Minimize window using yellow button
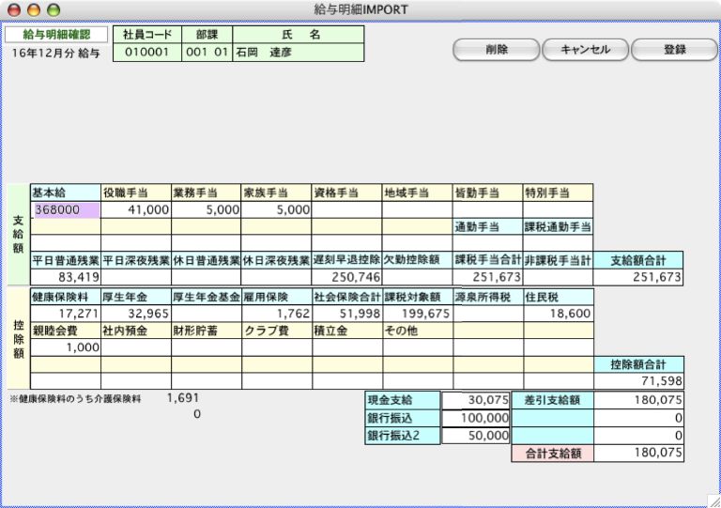 (x=34, y=9)
